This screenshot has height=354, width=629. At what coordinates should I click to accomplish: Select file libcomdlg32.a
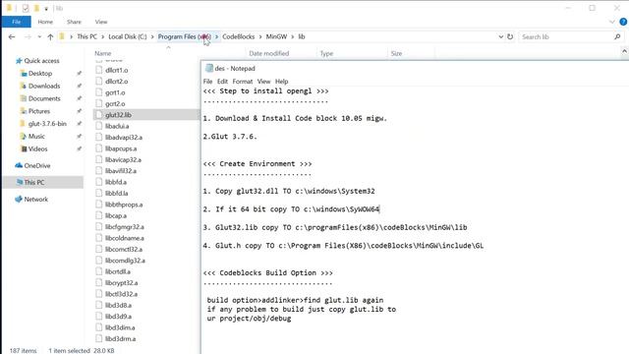coord(125,261)
